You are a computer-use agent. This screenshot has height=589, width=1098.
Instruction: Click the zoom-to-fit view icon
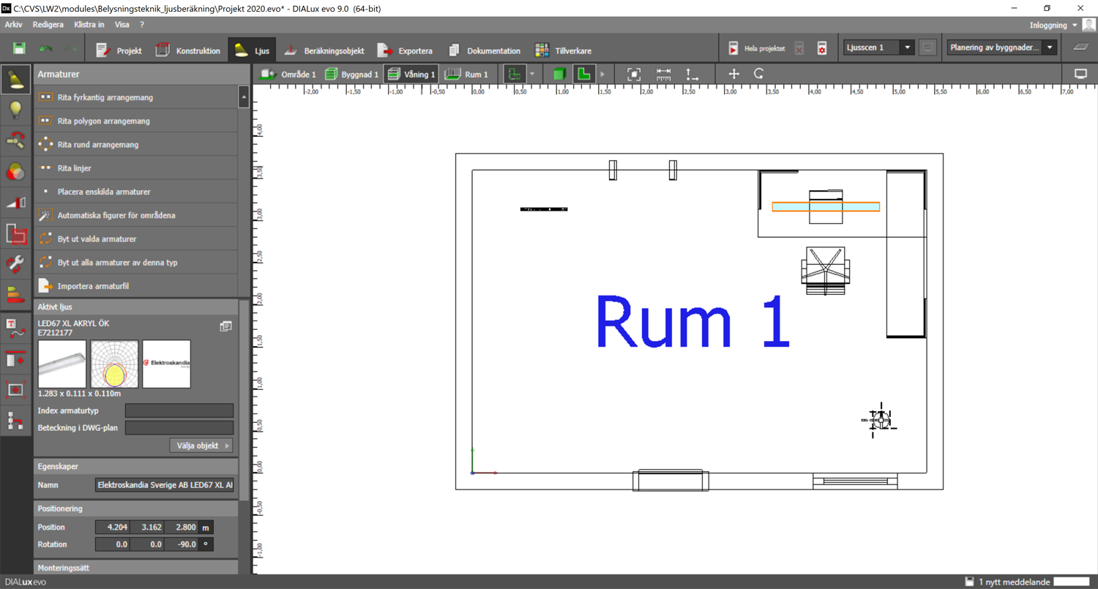(634, 74)
